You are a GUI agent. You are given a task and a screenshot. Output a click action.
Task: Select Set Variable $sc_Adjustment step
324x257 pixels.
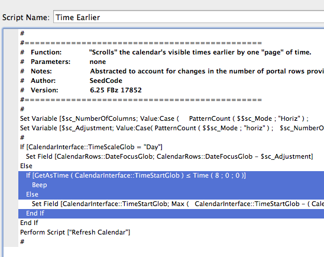171,128
